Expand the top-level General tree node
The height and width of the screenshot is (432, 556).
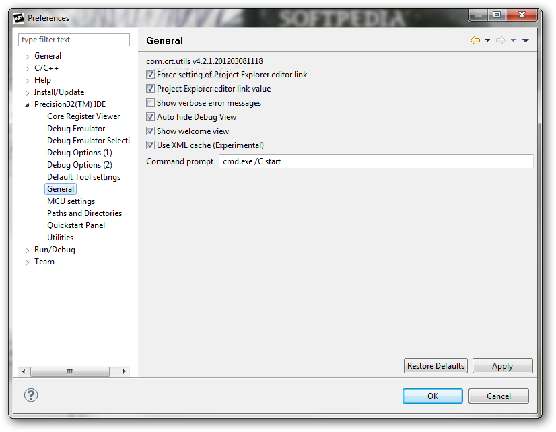click(28, 57)
